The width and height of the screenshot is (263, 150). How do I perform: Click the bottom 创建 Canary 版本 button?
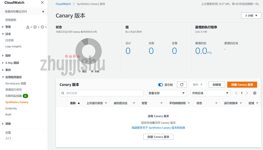(x=158, y=137)
